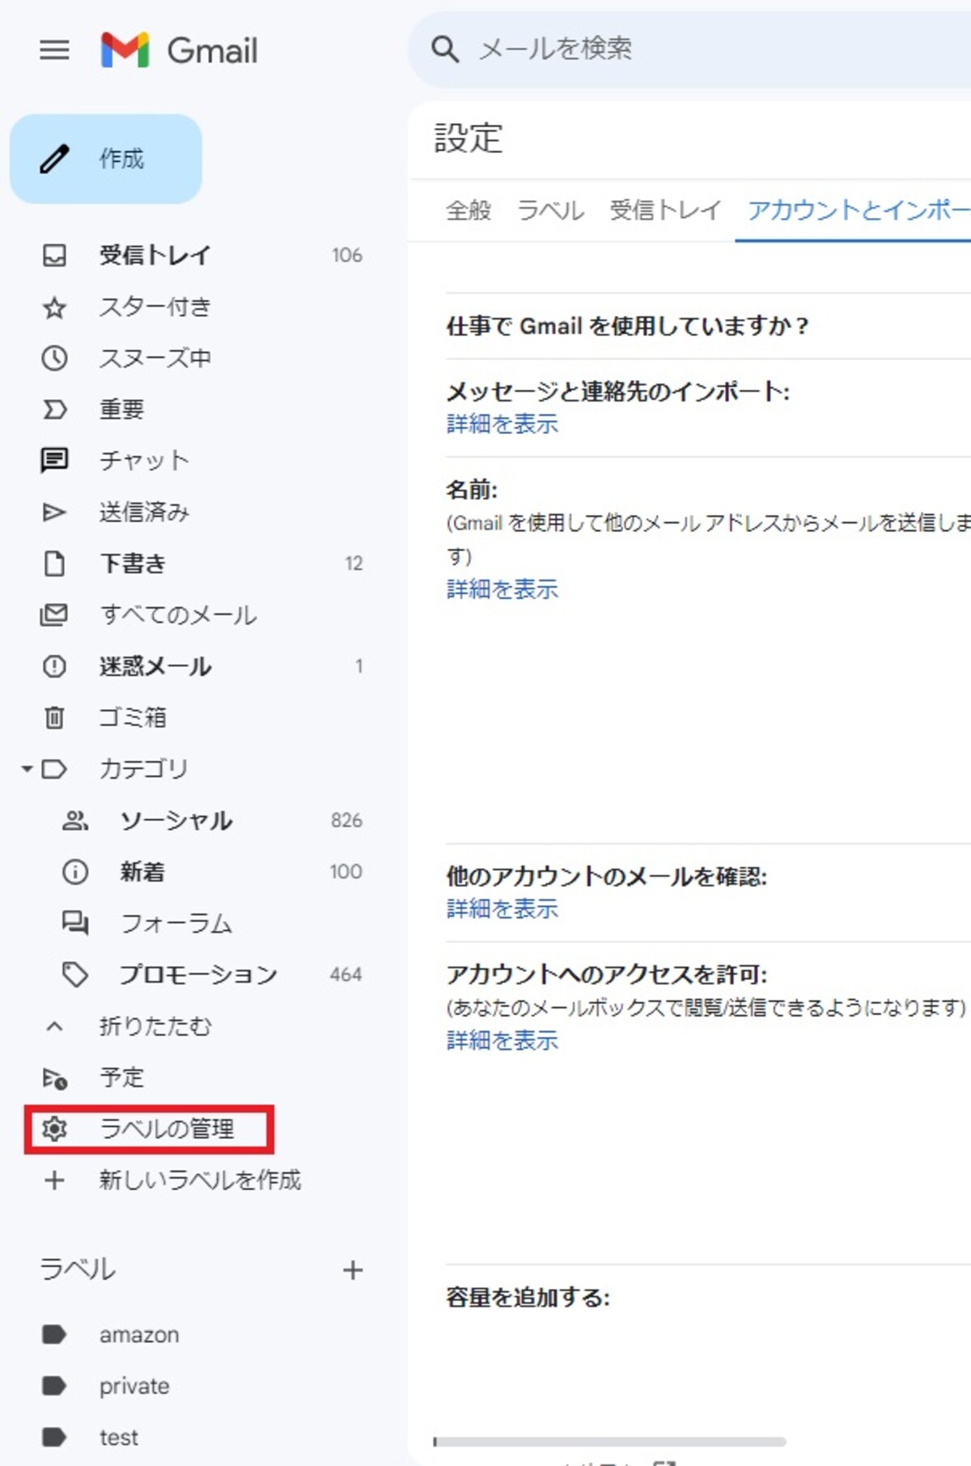The width and height of the screenshot is (971, 1466).
Task: Click the info icon for 新着
Action: click(75, 872)
